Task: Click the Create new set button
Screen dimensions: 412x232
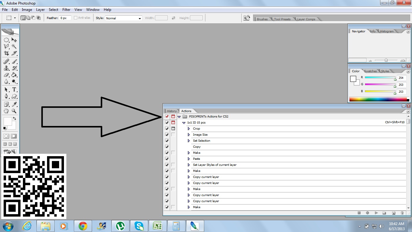Action: click(x=384, y=213)
